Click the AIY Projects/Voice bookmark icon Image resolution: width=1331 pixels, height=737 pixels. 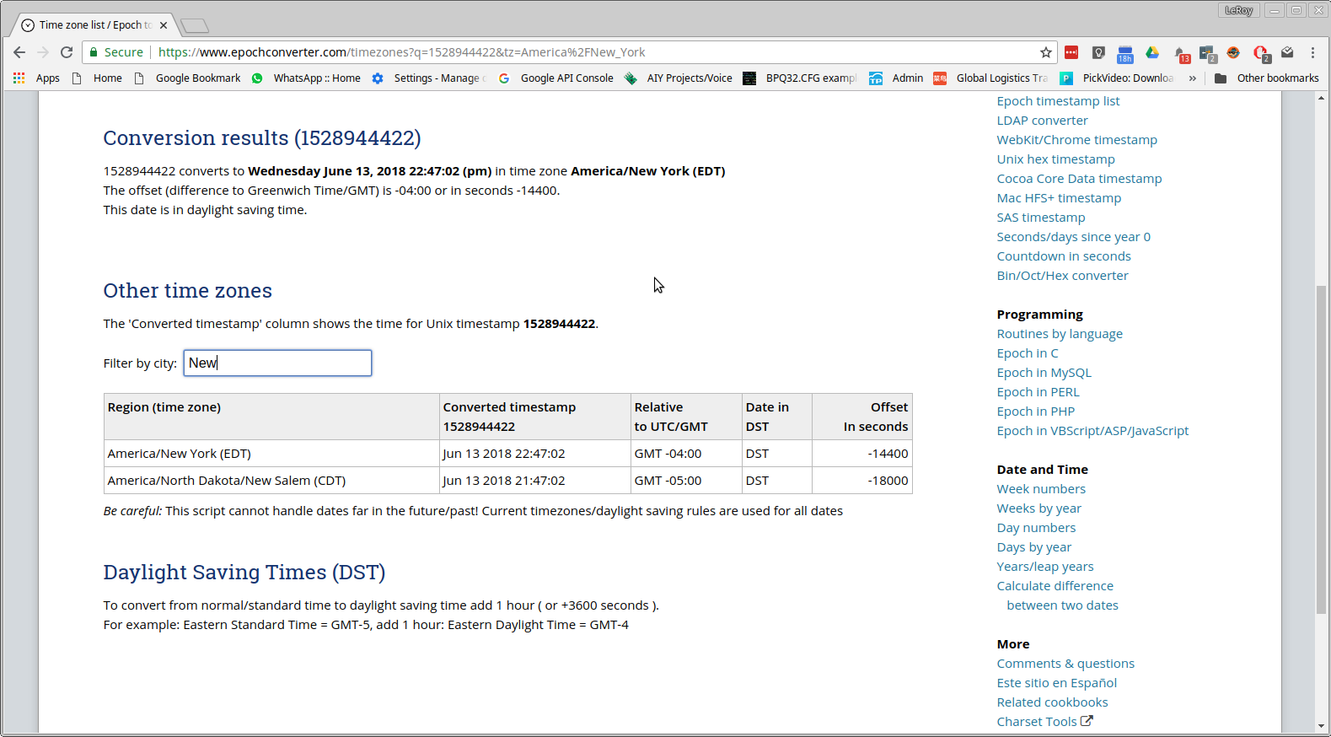tap(631, 78)
